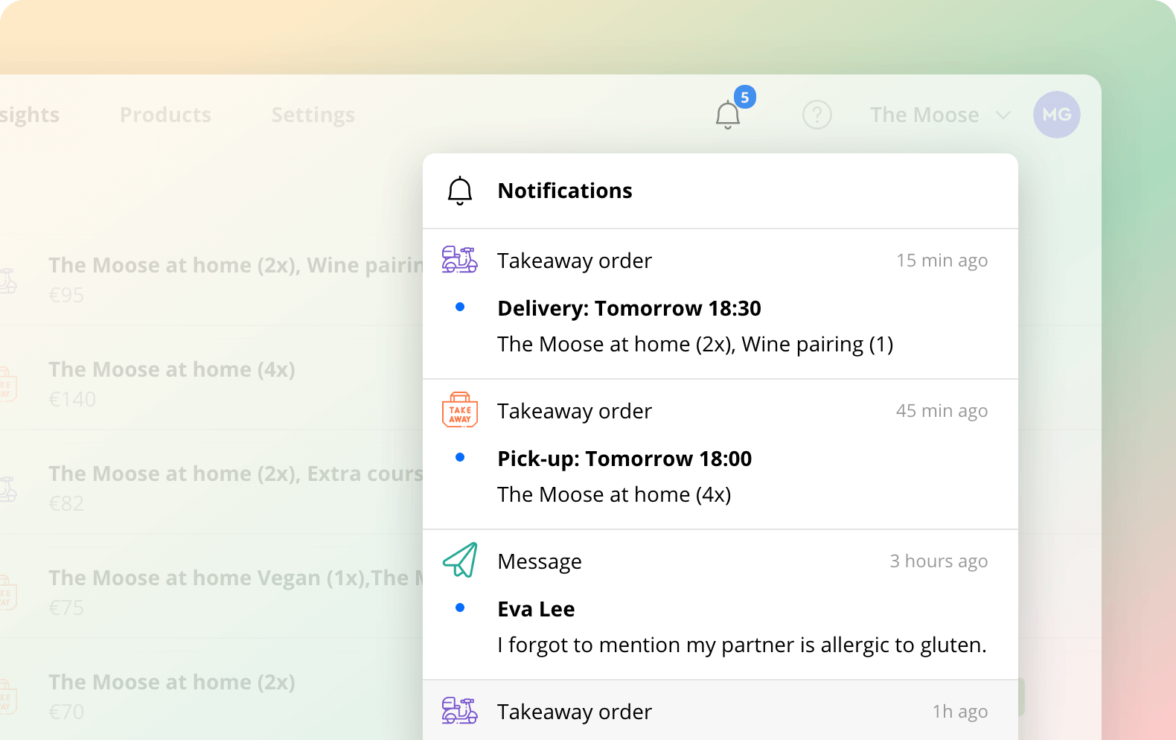Open the MG user avatar

click(1056, 115)
